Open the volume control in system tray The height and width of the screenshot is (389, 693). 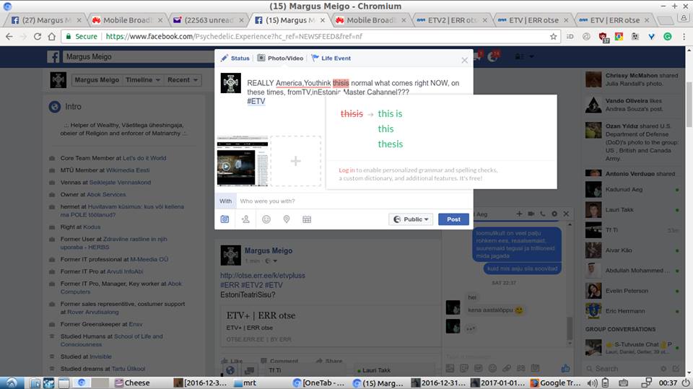[x=592, y=383]
